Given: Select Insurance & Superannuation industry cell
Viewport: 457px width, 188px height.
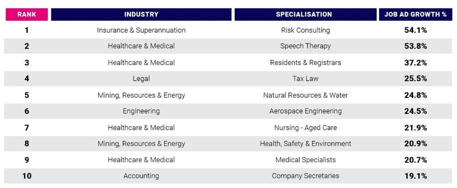Looking at the screenshot, I should coord(141,30).
